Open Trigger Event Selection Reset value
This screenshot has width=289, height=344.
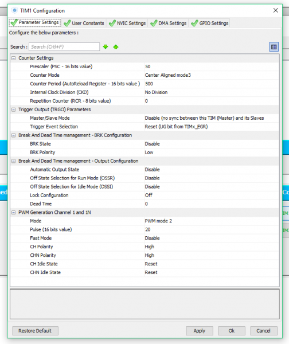tap(212, 127)
